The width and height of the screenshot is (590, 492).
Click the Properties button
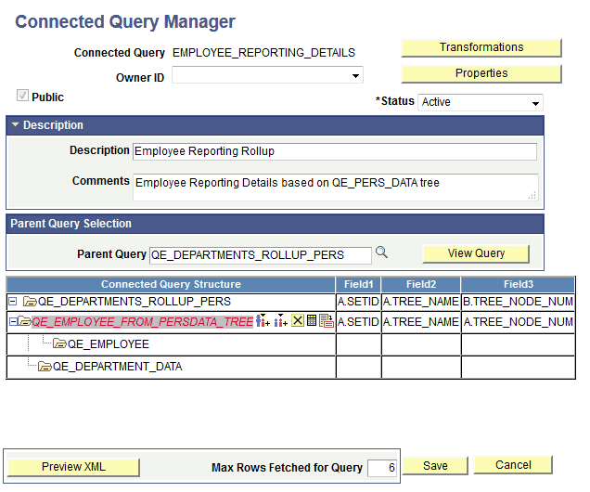click(x=481, y=73)
